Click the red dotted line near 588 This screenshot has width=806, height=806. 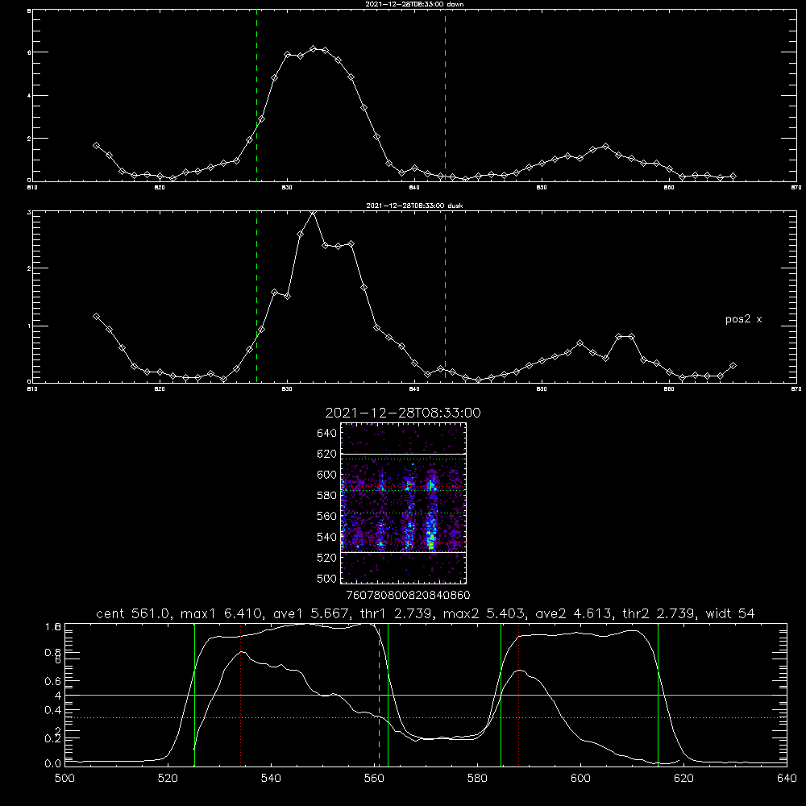click(x=518, y=695)
